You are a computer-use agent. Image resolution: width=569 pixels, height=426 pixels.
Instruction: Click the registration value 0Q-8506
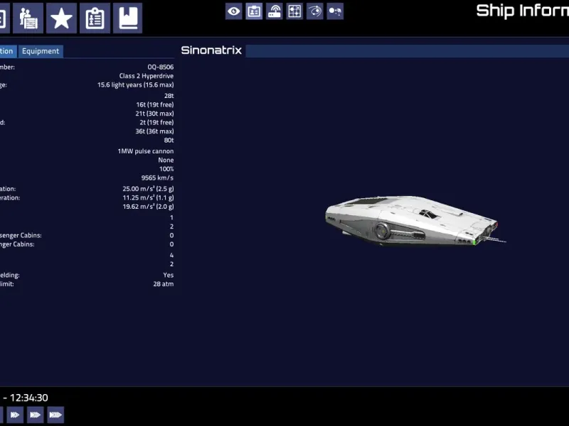(161, 67)
